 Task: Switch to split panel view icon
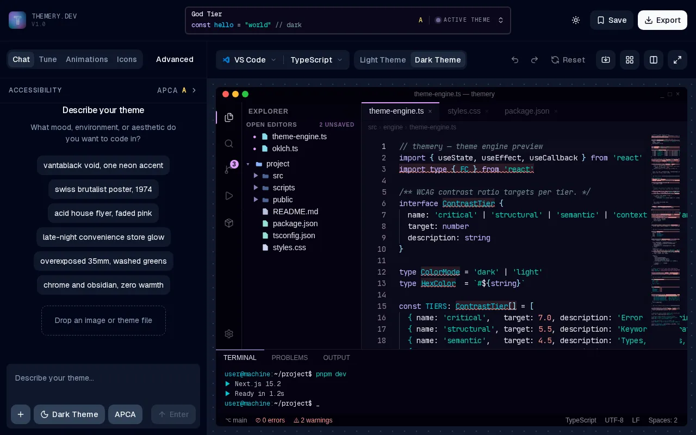[654, 60]
